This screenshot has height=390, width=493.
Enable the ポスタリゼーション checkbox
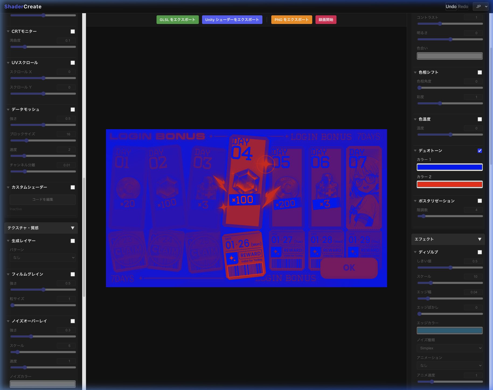(480, 201)
